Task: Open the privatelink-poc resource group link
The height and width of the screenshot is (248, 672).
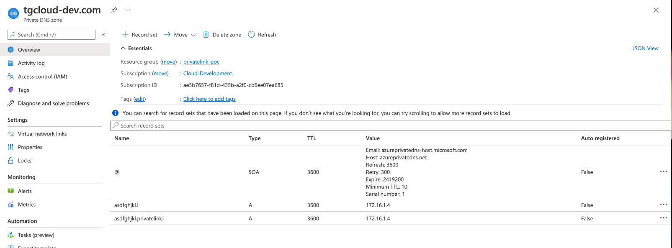Action: [x=201, y=62]
